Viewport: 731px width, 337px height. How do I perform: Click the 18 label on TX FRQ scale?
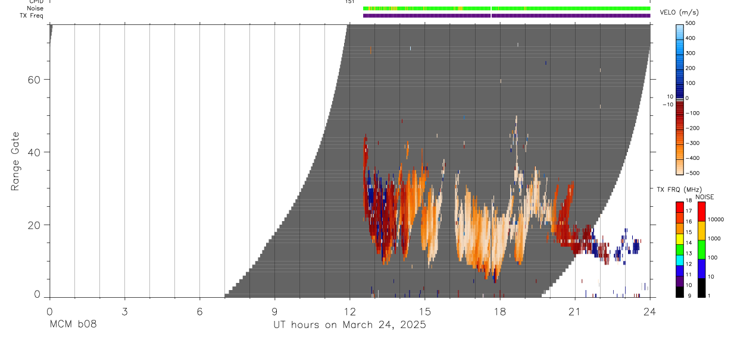(x=689, y=201)
